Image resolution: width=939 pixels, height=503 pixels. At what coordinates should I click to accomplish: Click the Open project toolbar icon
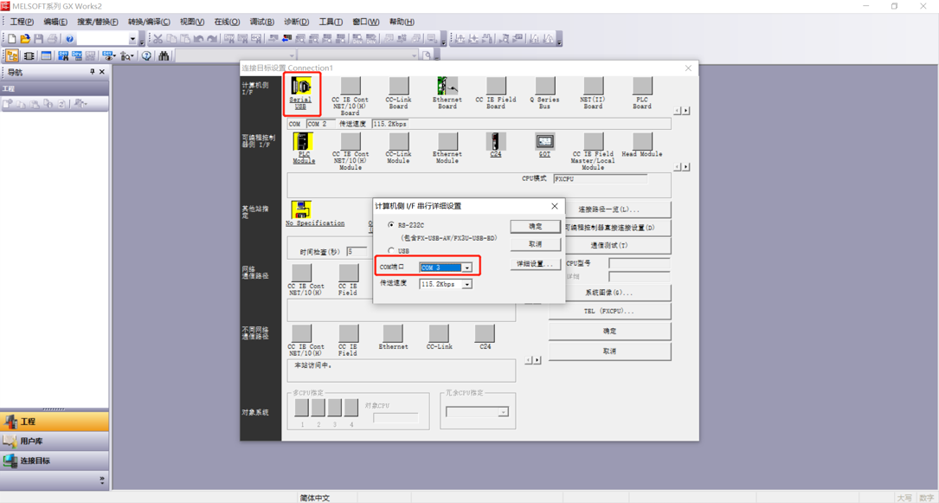click(25, 39)
